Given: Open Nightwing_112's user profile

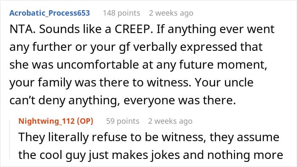Looking at the screenshot, I should (x=47, y=121).
